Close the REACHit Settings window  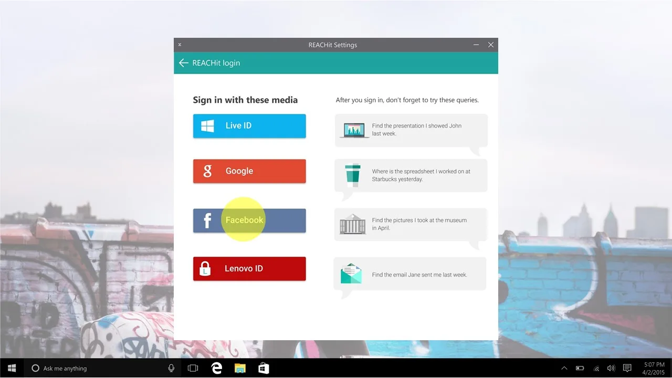point(491,45)
